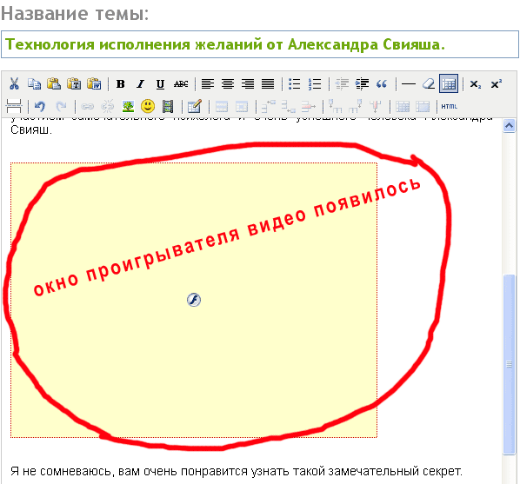Paste as plain text icon
The image size is (520, 484).
point(74,84)
